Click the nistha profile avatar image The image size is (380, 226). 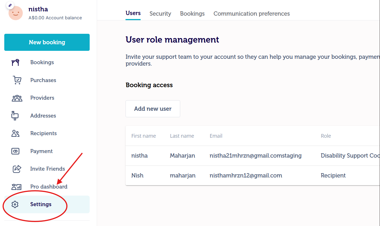click(x=16, y=13)
